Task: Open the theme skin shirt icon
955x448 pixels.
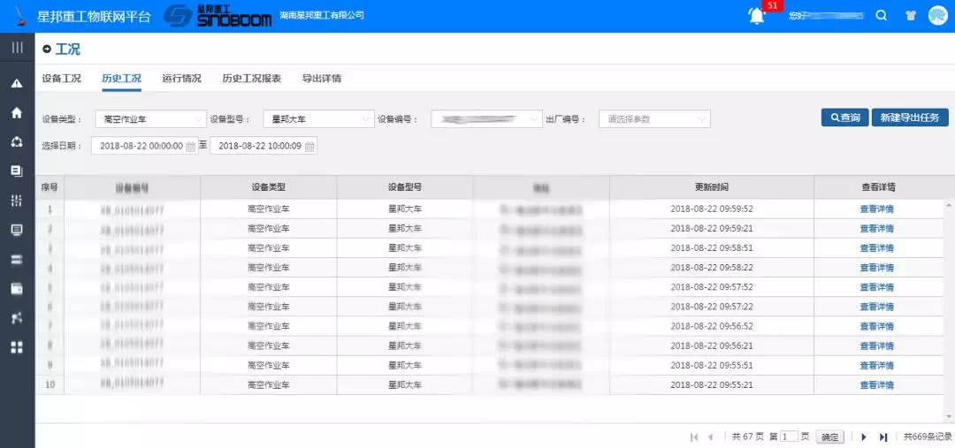Action: click(910, 16)
